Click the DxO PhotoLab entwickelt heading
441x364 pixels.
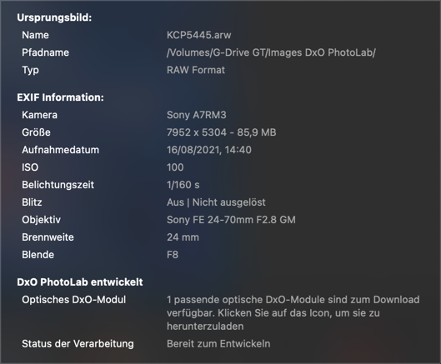pyautogui.click(x=80, y=282)
